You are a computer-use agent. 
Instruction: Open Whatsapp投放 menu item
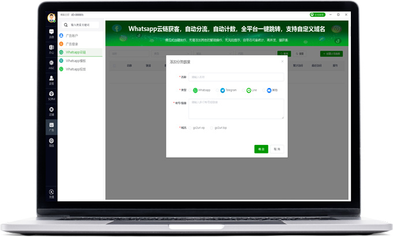[x=80, y=69]
